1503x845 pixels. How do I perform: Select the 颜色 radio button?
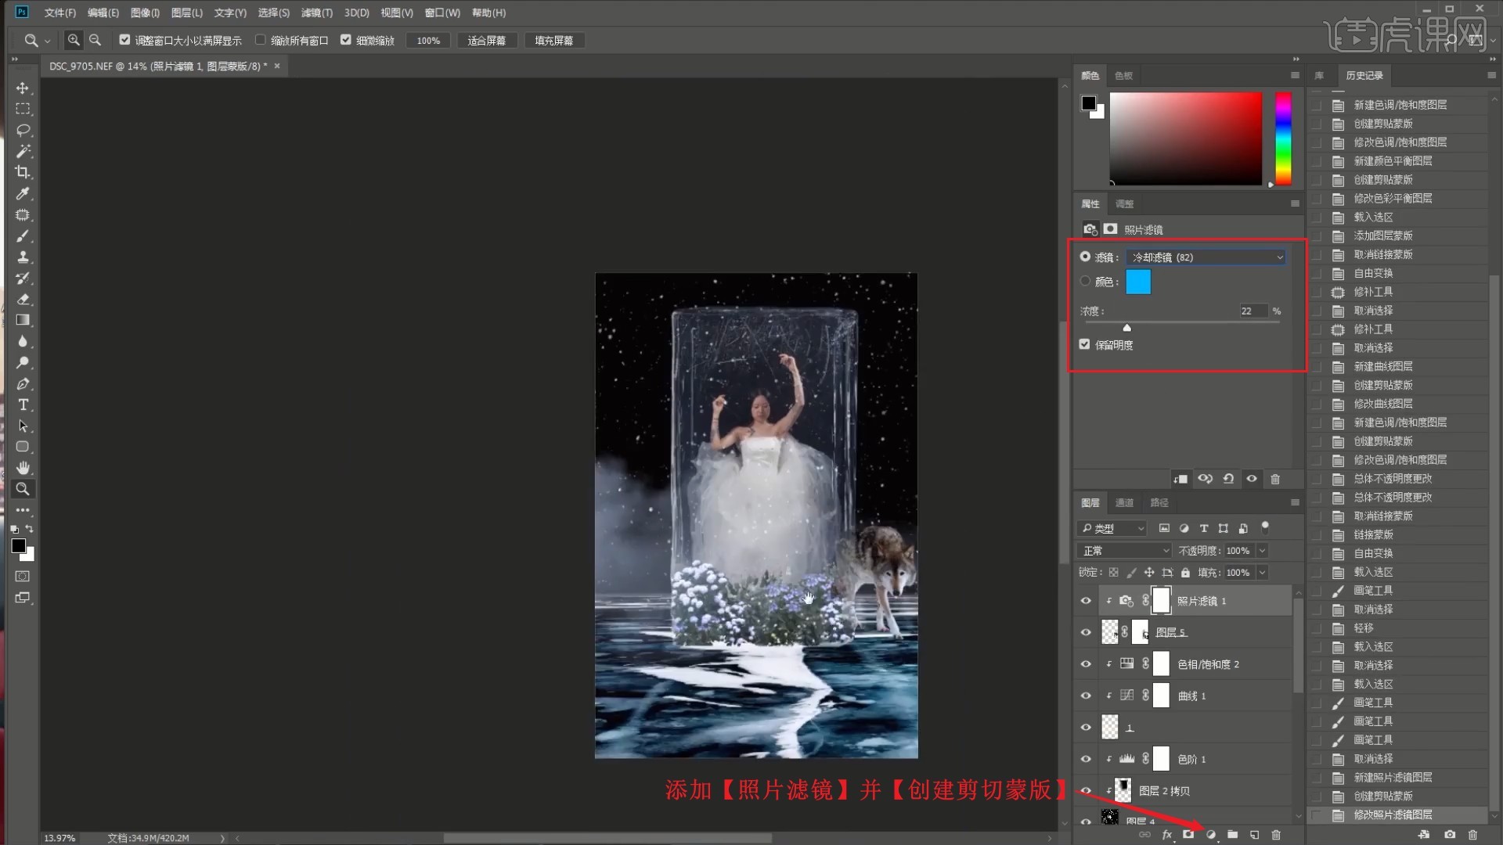1085,281
